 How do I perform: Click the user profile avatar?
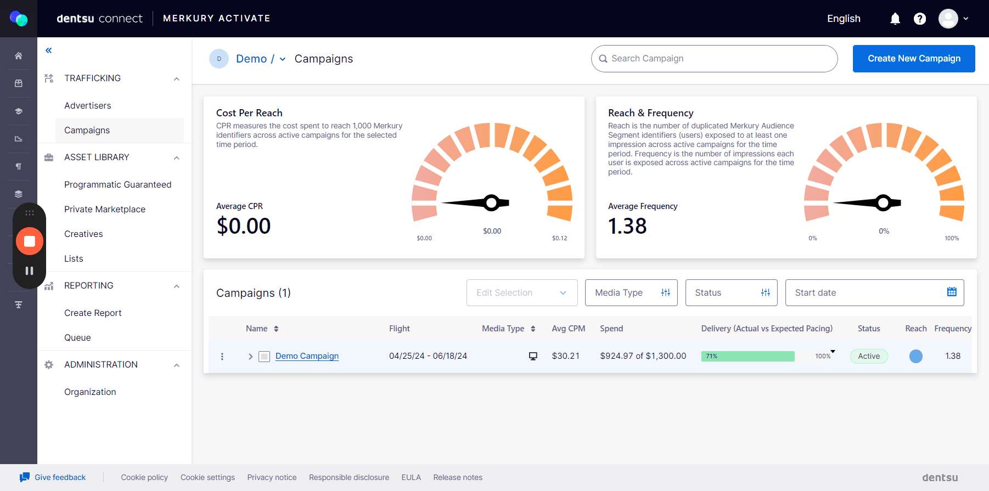coord(948,19)
